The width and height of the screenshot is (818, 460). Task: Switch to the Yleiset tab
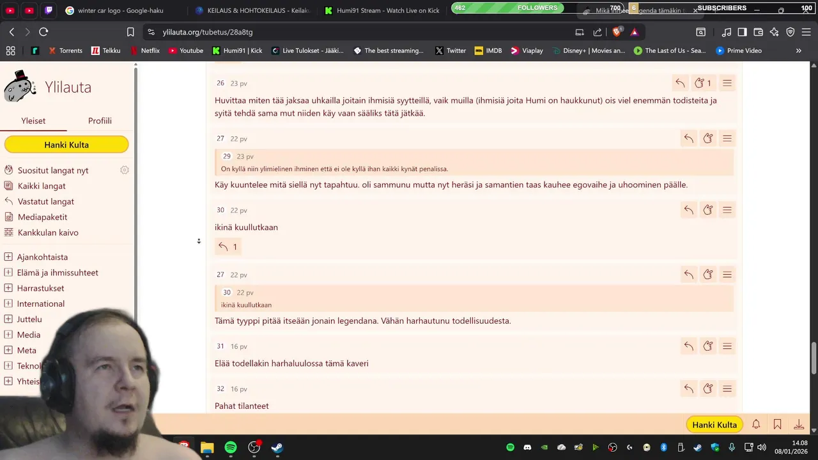[x=33, y=121]
